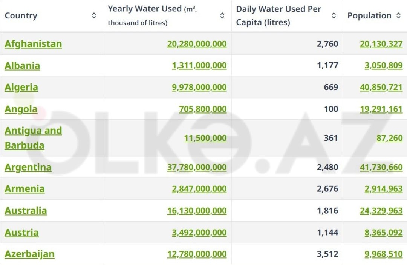Viewport: 407px width, 265px height.
Task: Go to Algeria country page
Action: tap(21, 87)
